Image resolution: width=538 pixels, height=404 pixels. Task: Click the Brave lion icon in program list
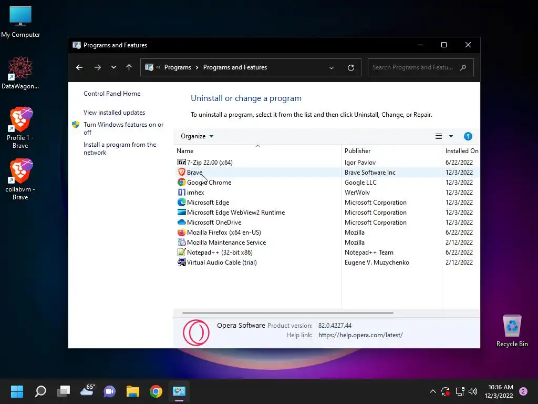181,172
